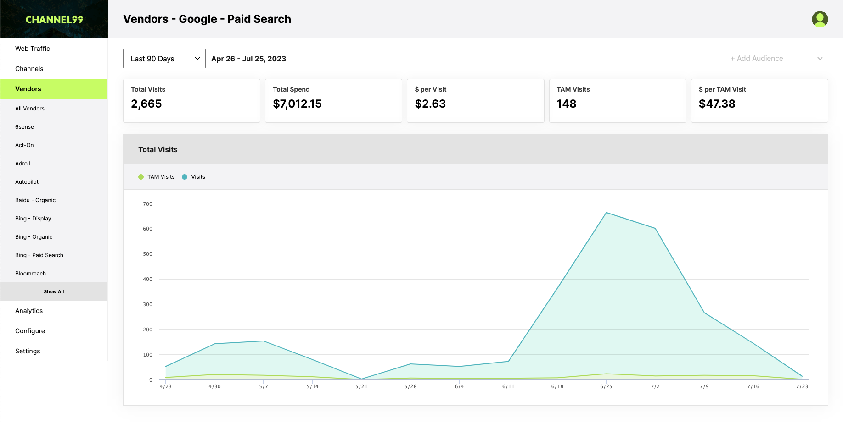This screenshot has width=843, height=423.
Task: Click the Vendors - Google - Paid Search title
Action: click(x=207, y=19)
